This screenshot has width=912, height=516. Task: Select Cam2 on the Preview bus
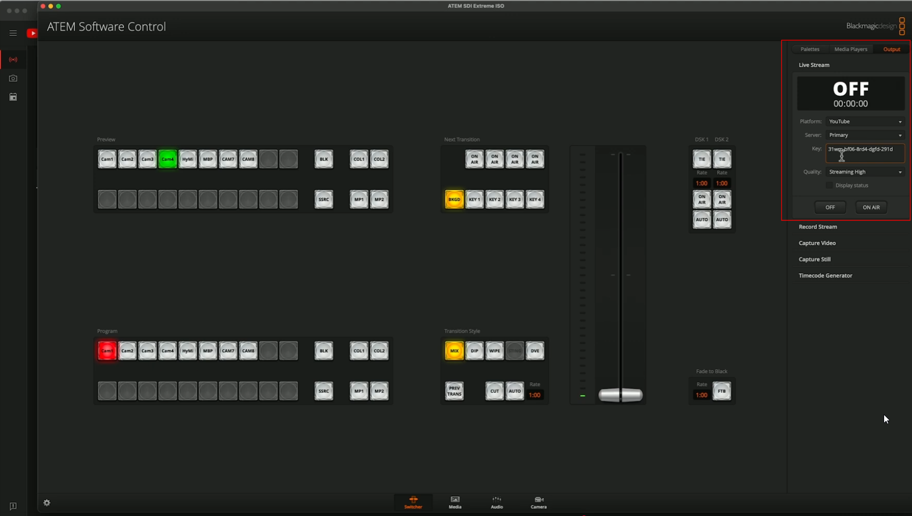(x=128, y=159)
